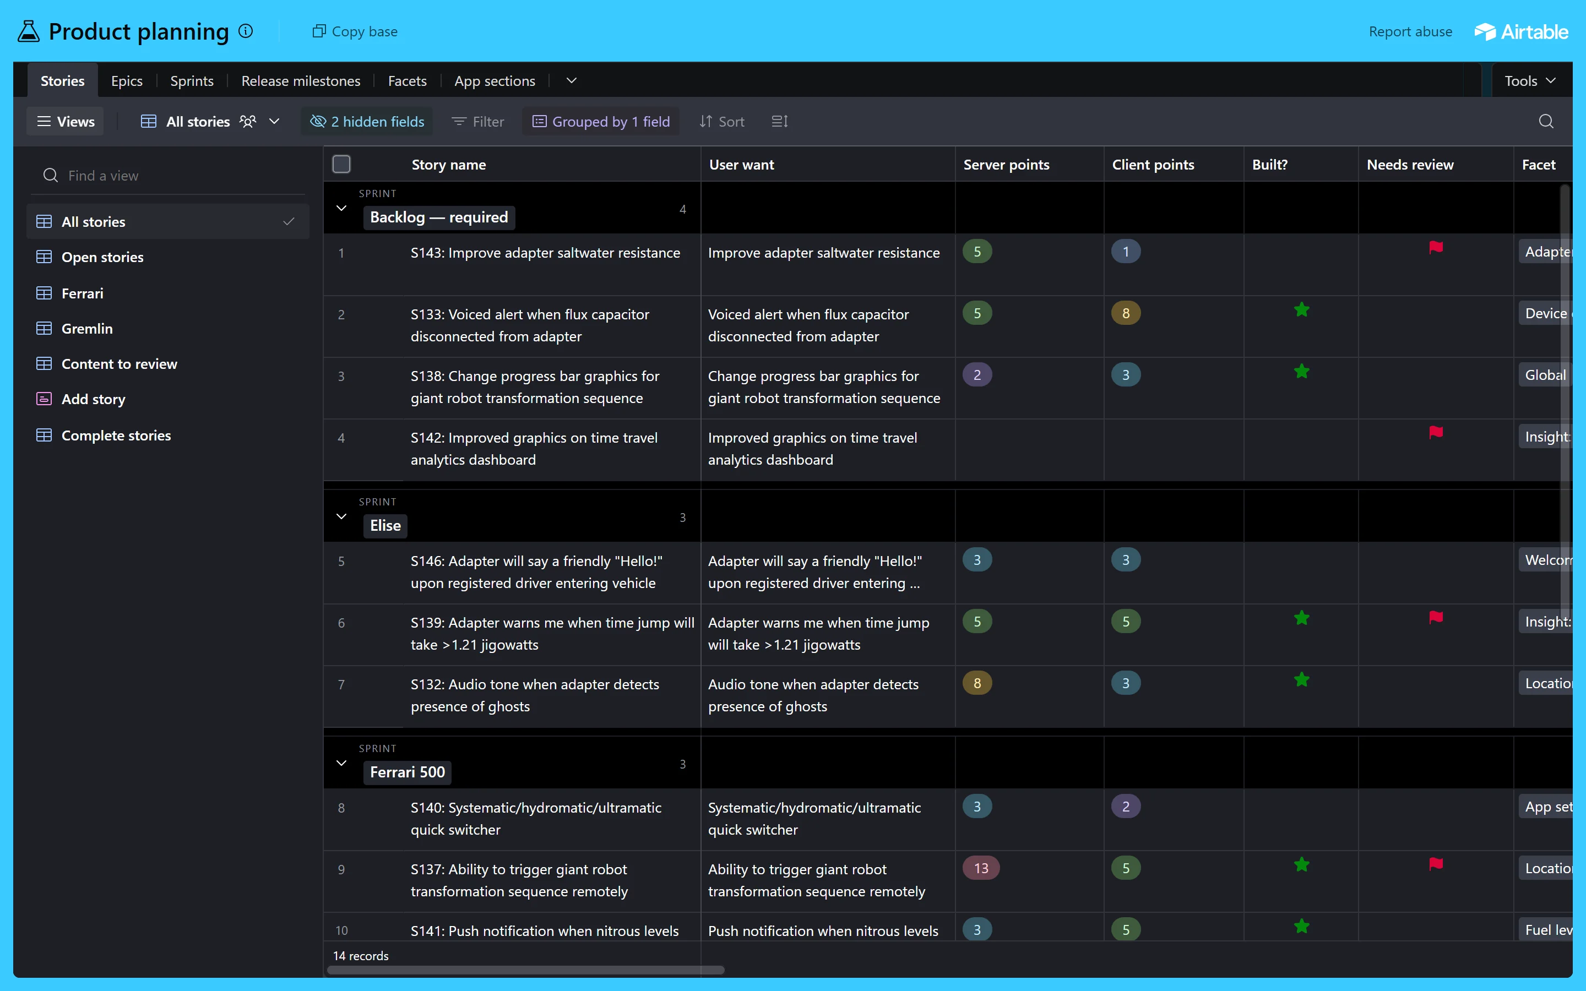Open the Tools dropdown
The image size is (1586, 991).
tap(1530, 80)
